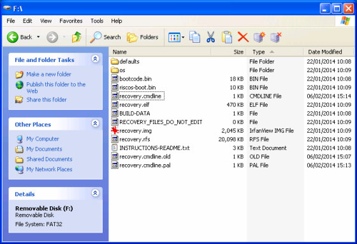The image size is (357, 244).
Task: Collapse the Details panel
Action: [x=95, y=193]
